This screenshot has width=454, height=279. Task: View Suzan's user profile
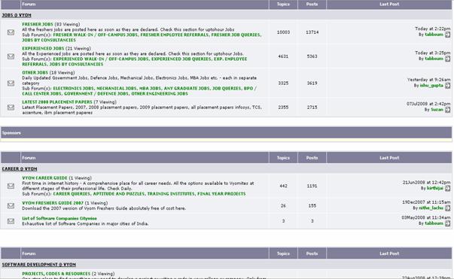(437, 110)
